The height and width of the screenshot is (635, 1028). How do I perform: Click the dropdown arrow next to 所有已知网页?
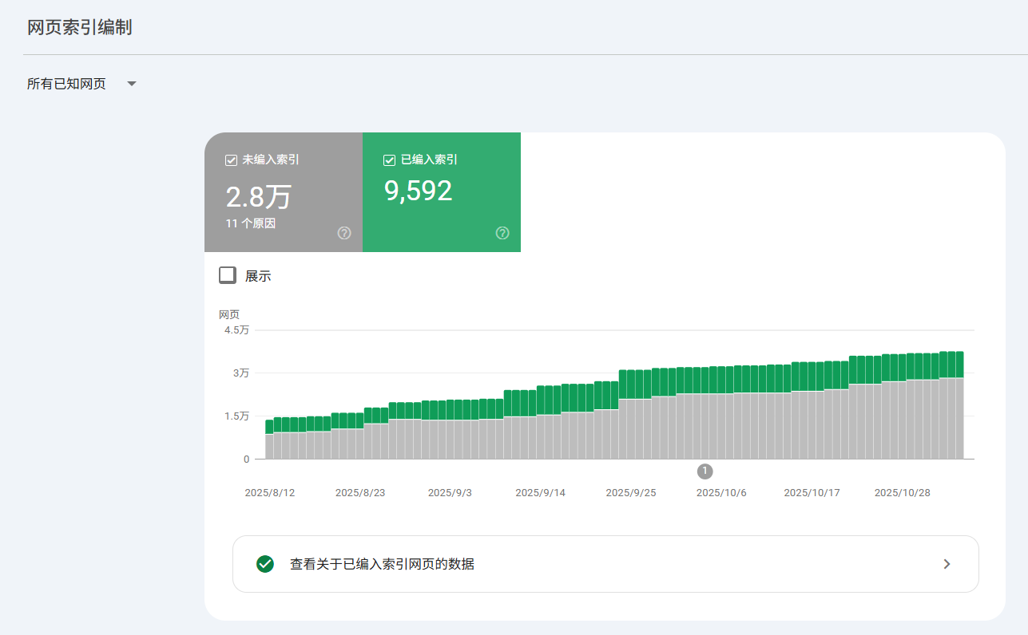[131, 83]
